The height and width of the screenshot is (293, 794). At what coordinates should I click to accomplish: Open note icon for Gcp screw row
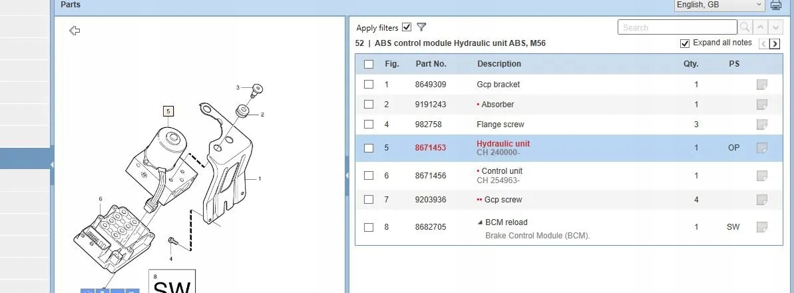tap(761, 200)
